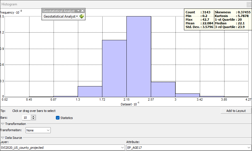
Task: Click the Geostatistical Analyst toolbar title
Action: 59,11
